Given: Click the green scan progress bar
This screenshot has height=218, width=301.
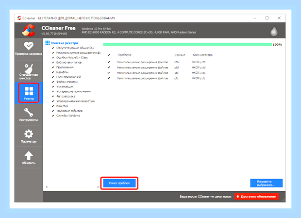Looking at the screenshot, I should tap(187, 44).
